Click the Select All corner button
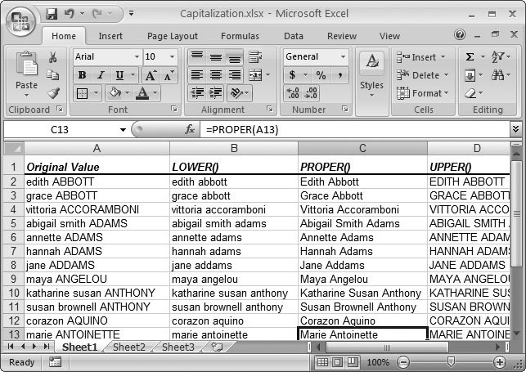 click(x=14, y=148)
